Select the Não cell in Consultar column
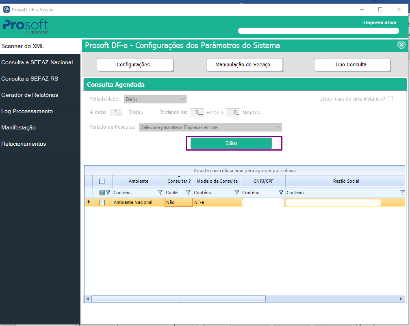Image resolution: width=410 pixels, height=326 pixels. [179, 202]
